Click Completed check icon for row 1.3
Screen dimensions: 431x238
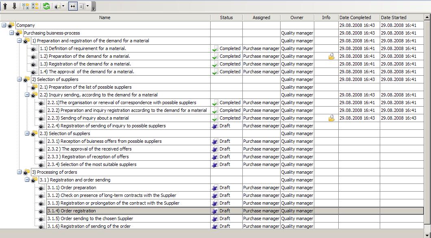pos(215,64)
